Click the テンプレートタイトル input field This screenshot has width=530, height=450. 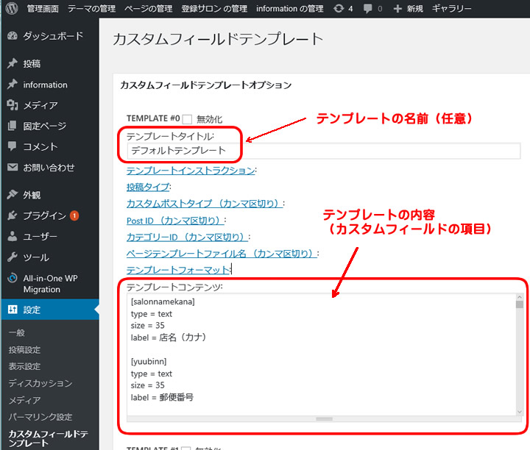pos(323,151)
